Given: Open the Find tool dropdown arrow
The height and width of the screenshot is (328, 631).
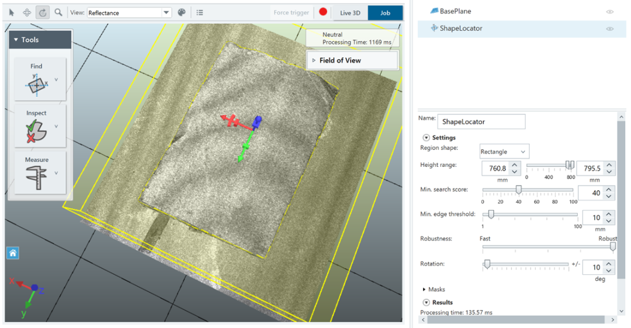Looking at the screenshot, I should tap(56, 79).
